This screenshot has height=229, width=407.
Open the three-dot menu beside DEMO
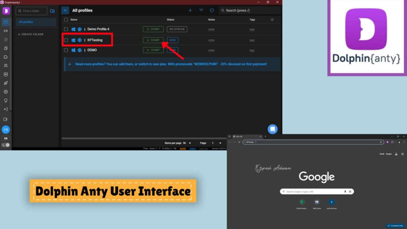pos(85,50)
